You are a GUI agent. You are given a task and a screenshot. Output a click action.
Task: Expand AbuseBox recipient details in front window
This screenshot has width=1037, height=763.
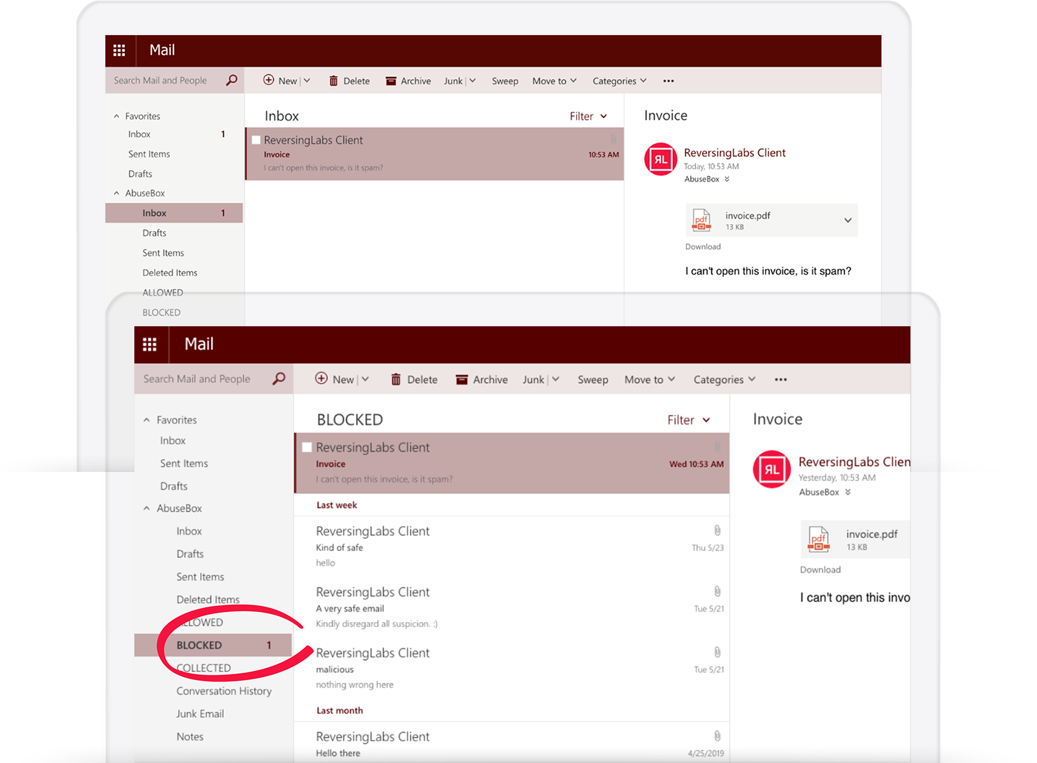click(848, 492)
